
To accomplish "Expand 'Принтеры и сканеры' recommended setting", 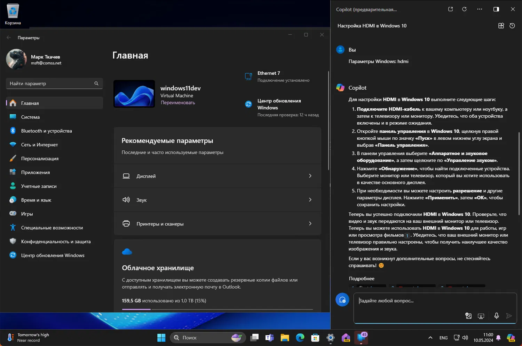I will (217, 224).
